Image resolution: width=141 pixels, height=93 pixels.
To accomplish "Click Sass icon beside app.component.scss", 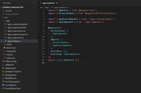I will click(6, 31).
